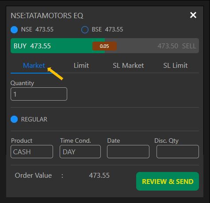Click the NSE price 473.55 label
210x203 pixels.
click(44, 29)
